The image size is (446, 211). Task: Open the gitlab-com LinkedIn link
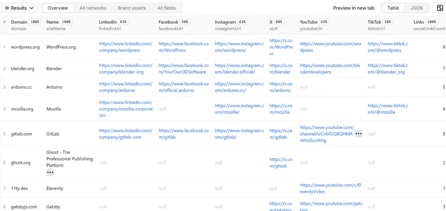pos(126,134)
